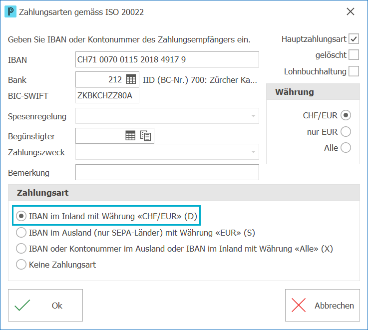Click the Währung section header
Viewport: 368px width, 330px height.
pyautogui.click(x=313, y=92)
